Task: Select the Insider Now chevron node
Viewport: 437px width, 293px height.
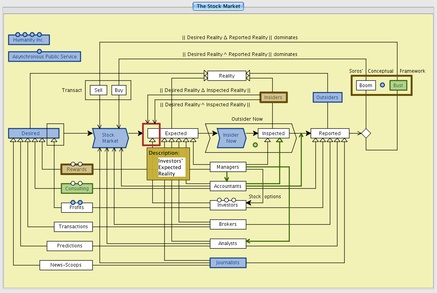Action: pyautogui.click(x=231, y=138)
